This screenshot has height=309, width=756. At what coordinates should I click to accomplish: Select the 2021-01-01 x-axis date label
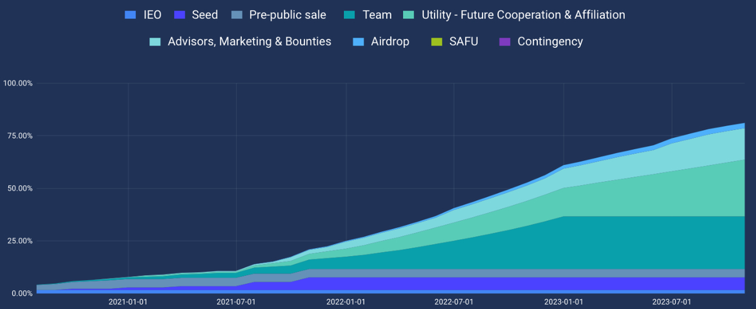click(129, 302)
